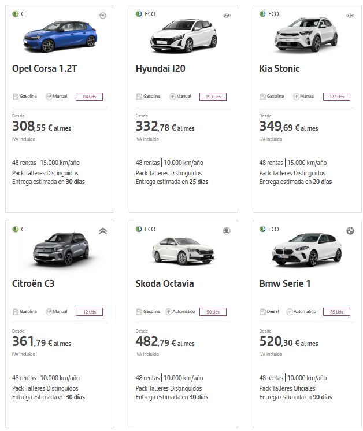This screenshot has height=431, width=363.
Task: Click the Diesel fuel icon on Bmw Serie 1
Action: pyautogui.click(x=263, y=312)
